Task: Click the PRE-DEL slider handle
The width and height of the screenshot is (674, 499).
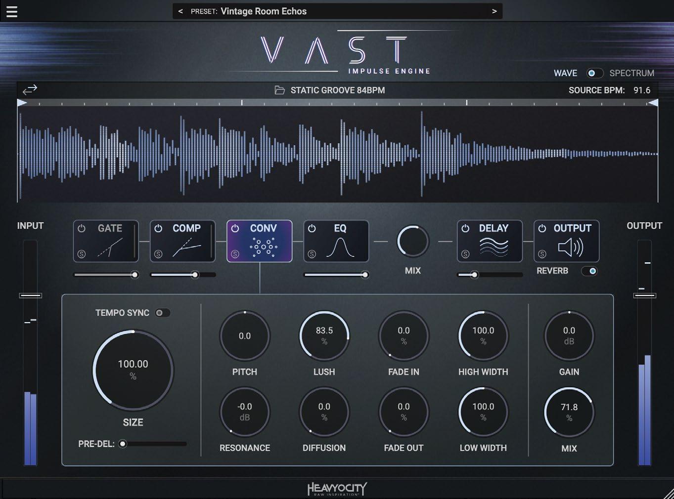Action: pos(123,444)
